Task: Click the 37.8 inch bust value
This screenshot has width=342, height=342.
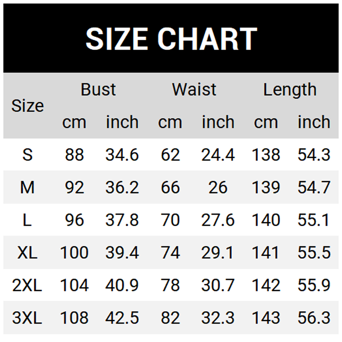Action: coord(122,220)
